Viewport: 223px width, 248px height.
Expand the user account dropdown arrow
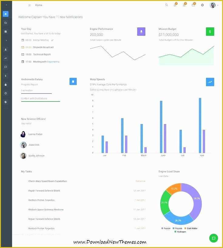tap(218, 5)
